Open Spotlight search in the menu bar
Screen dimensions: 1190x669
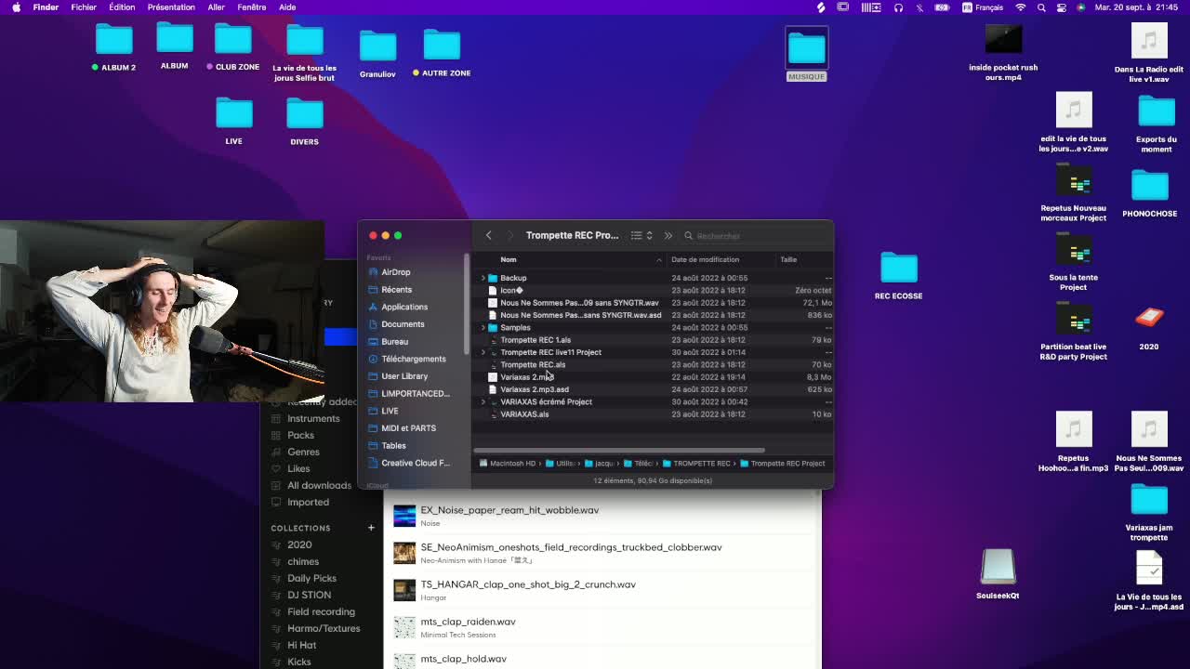(1041, 7)
